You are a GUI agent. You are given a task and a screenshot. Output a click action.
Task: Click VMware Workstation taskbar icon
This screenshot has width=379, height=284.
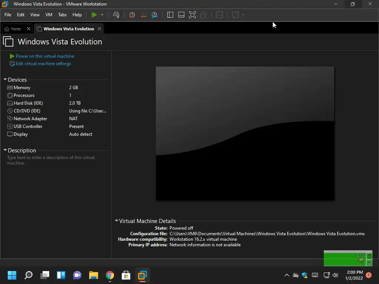(x=142, y=275)
